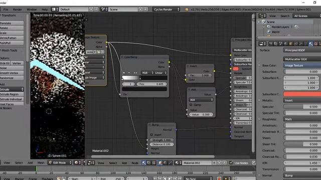The image size is (321, 180).
Task: Select the shader nodes tree type icon
Action: (x=144, y=162)
